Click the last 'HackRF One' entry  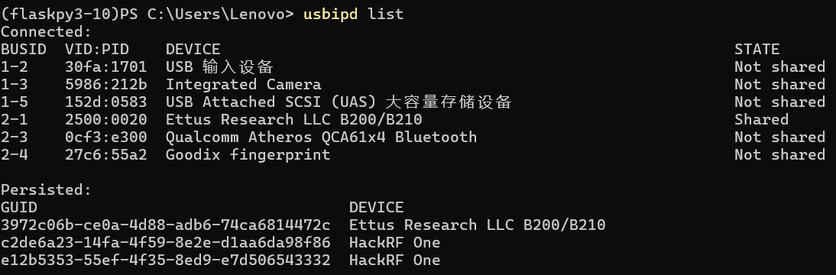click(x=394, y=260)
